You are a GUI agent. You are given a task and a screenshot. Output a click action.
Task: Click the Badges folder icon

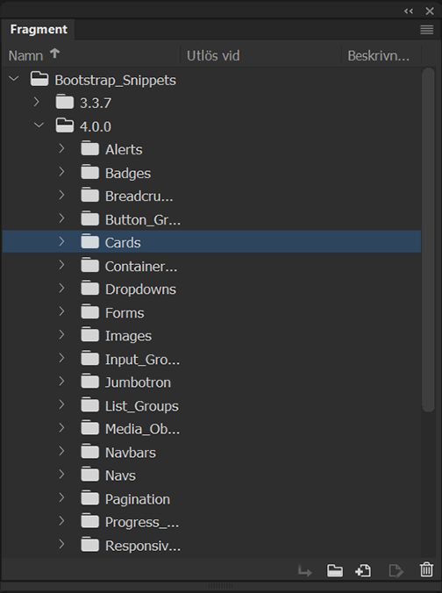click(x=90, y=172)
